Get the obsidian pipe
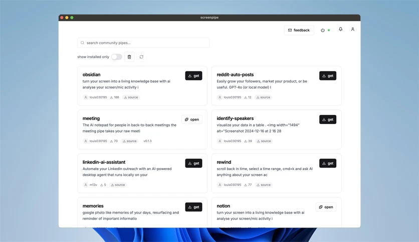This screenshot has width=419, height=242. pyautogui.click(x=193, y=75)
